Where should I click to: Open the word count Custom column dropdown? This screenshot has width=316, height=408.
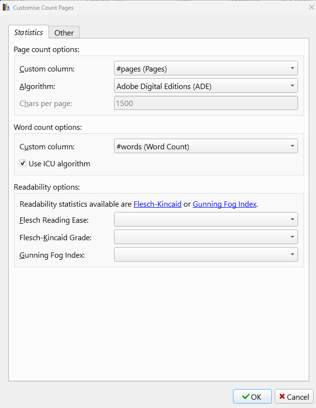point(206,146)
